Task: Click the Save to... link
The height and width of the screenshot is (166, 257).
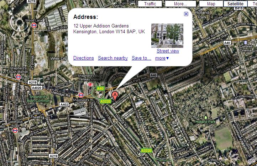Action: [x=141, y=58]
